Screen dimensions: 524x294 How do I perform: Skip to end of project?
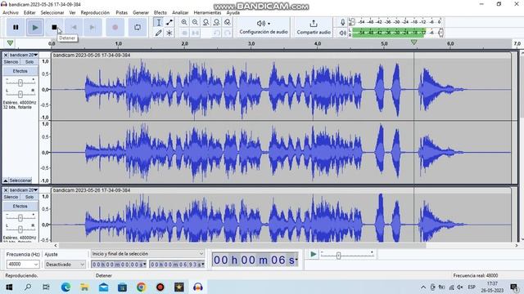(93, 27)
